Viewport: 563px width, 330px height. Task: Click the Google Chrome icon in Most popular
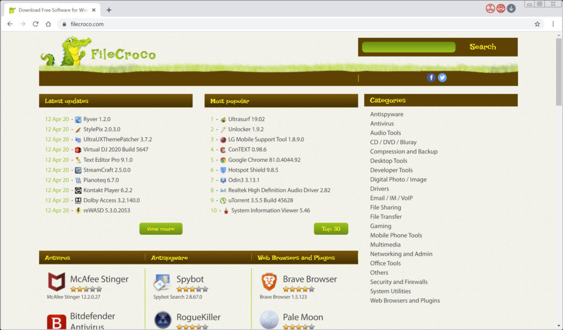click(223, 160)
